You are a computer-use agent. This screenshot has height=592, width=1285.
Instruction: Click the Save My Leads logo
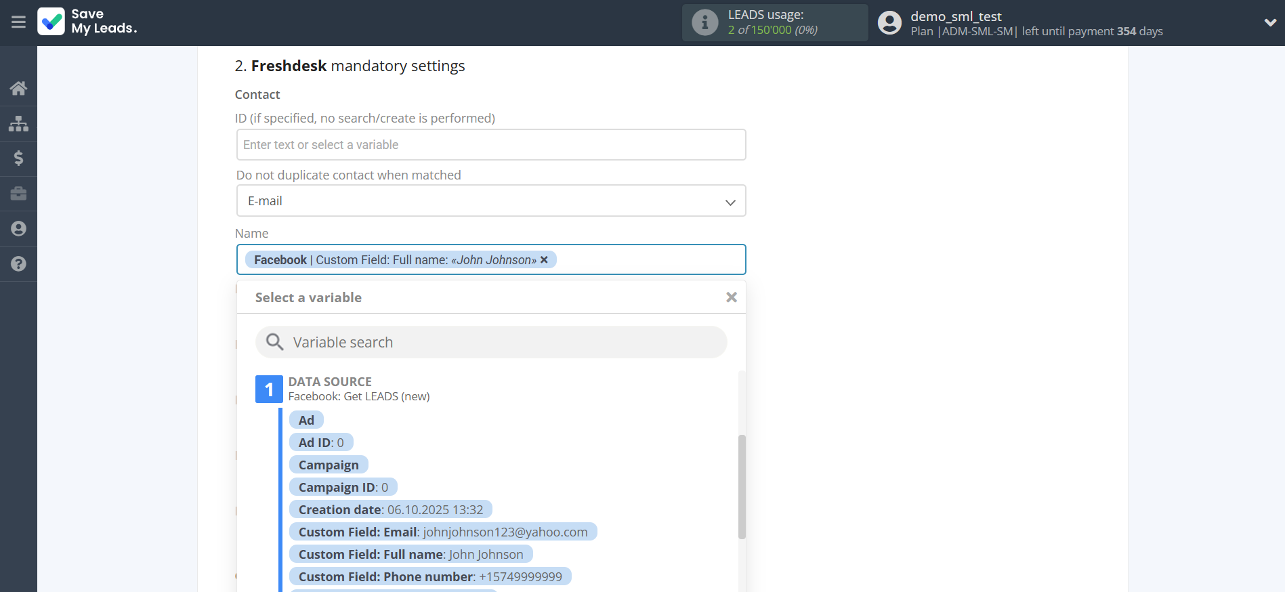pos(87,22)
